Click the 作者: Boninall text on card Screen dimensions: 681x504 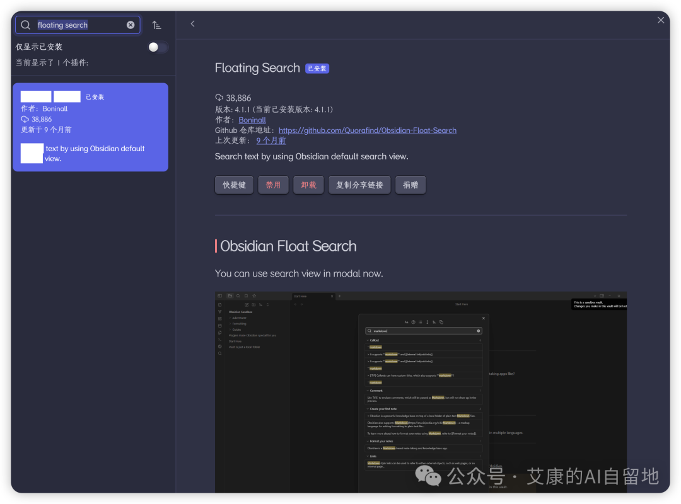point(44,108)
